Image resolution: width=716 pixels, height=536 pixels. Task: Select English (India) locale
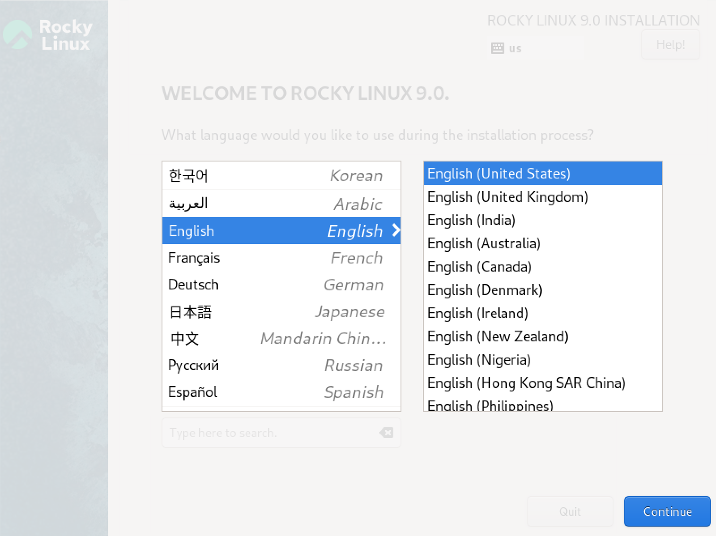pos(542,220)
